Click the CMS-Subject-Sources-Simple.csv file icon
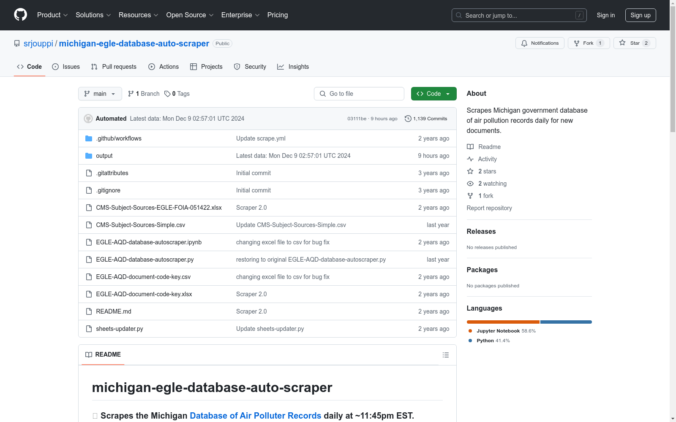The image size is (676, 422). [x=89, y=225]
